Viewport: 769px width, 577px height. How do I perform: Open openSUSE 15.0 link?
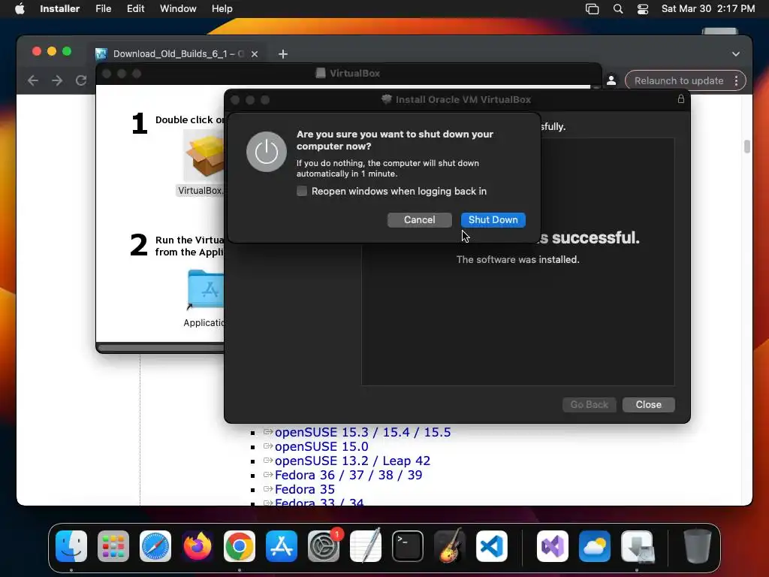321,446
